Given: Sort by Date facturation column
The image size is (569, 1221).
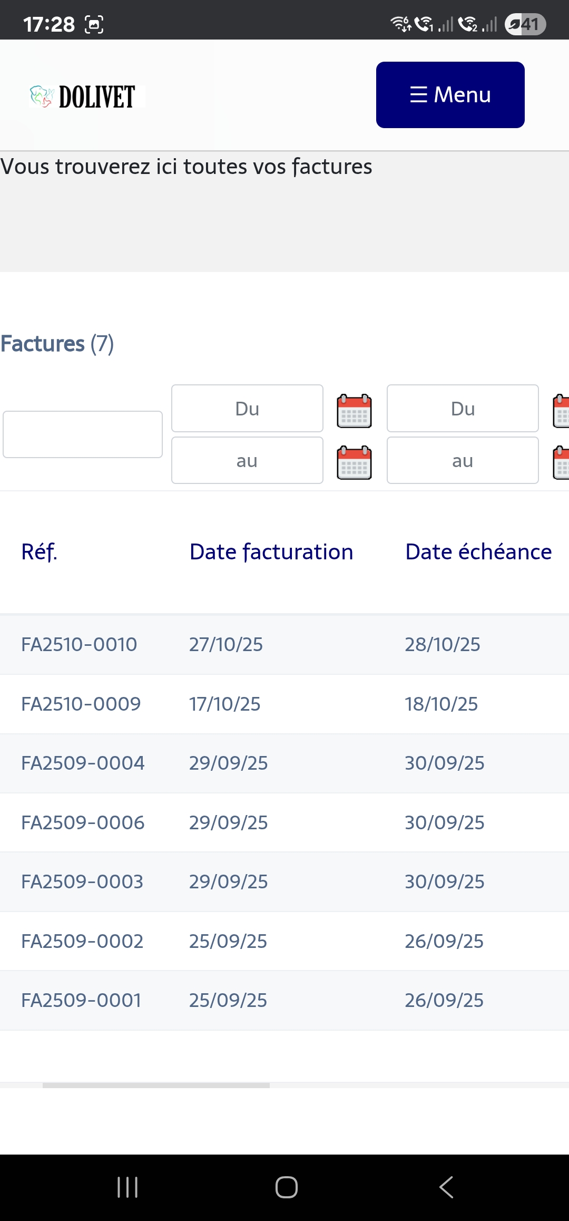Looking at the screenshot, I should click(271, 552).
